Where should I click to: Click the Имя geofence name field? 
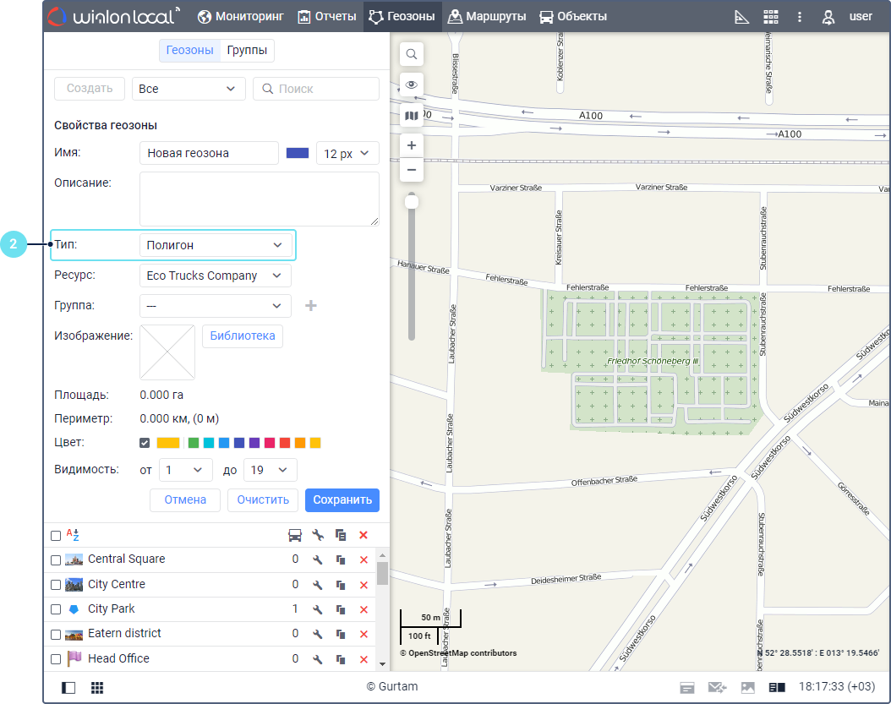(x=209, y=153)
